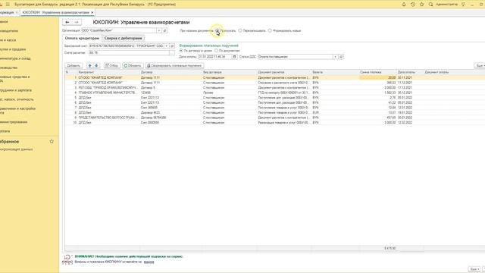Sort by 'Контрагент' column header
This screenshot has width=485, height=273.
pyautogui.click(x=108, y=72)
